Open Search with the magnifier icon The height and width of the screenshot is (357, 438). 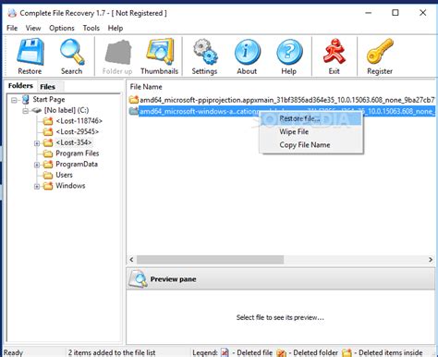[72, 52]
